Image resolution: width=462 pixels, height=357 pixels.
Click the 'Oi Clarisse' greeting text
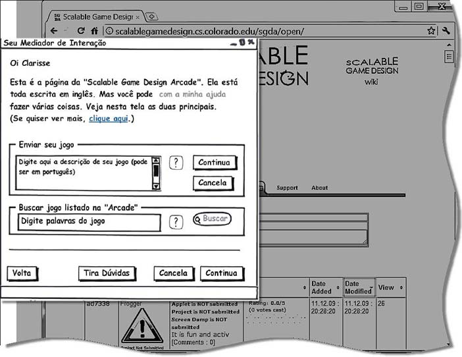tap(30, 63)
